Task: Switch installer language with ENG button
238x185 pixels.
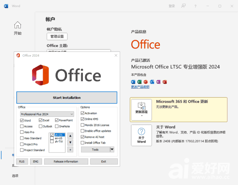Action: (36, 162)
